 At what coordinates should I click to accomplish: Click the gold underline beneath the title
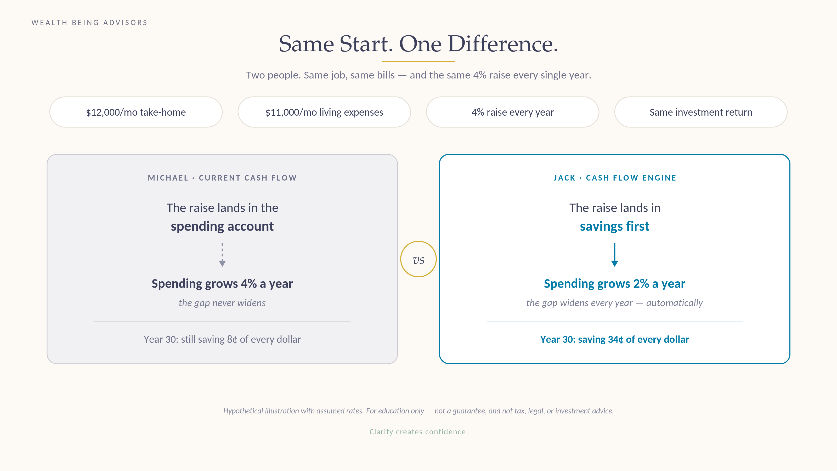pos(418,61)
